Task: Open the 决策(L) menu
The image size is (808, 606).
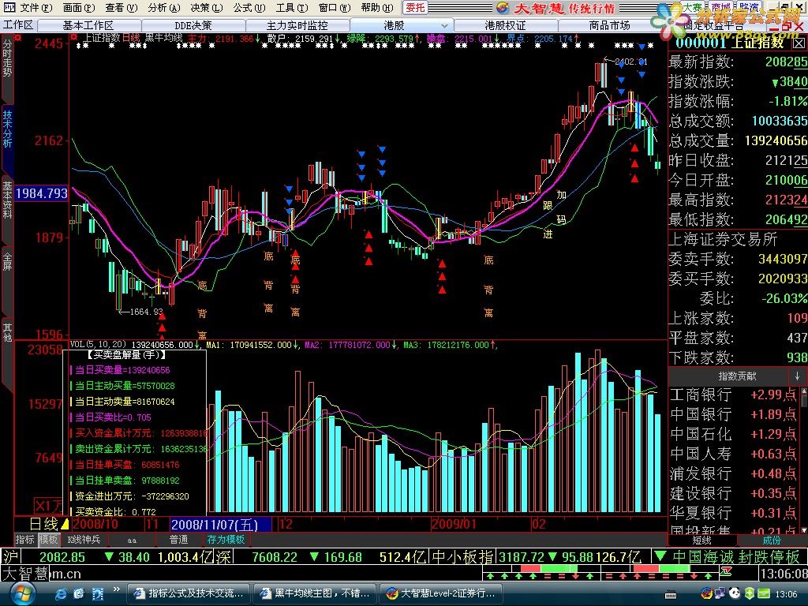Action: tap(207, 8)
